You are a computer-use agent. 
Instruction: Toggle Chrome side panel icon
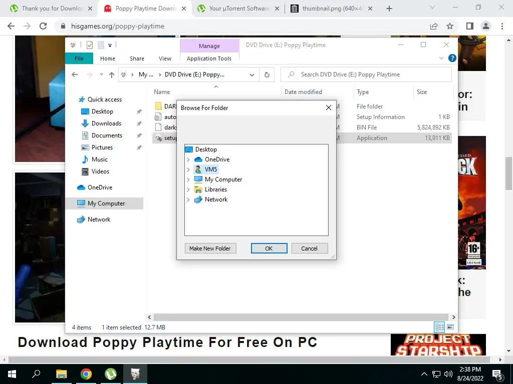[x=470, y=26]
